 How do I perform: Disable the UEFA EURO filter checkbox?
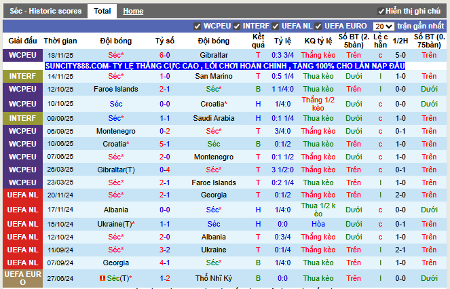click(319, 26)
